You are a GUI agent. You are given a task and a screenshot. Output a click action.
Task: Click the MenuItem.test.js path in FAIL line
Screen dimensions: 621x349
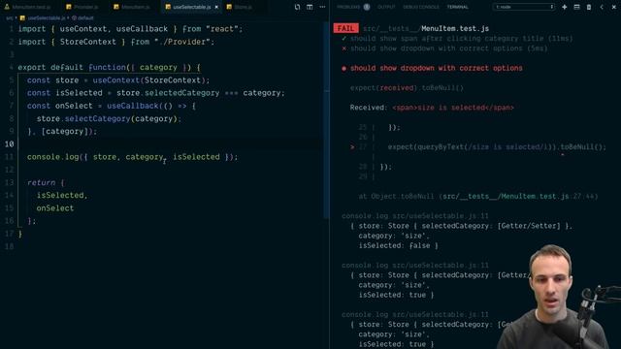click(426, 28)
